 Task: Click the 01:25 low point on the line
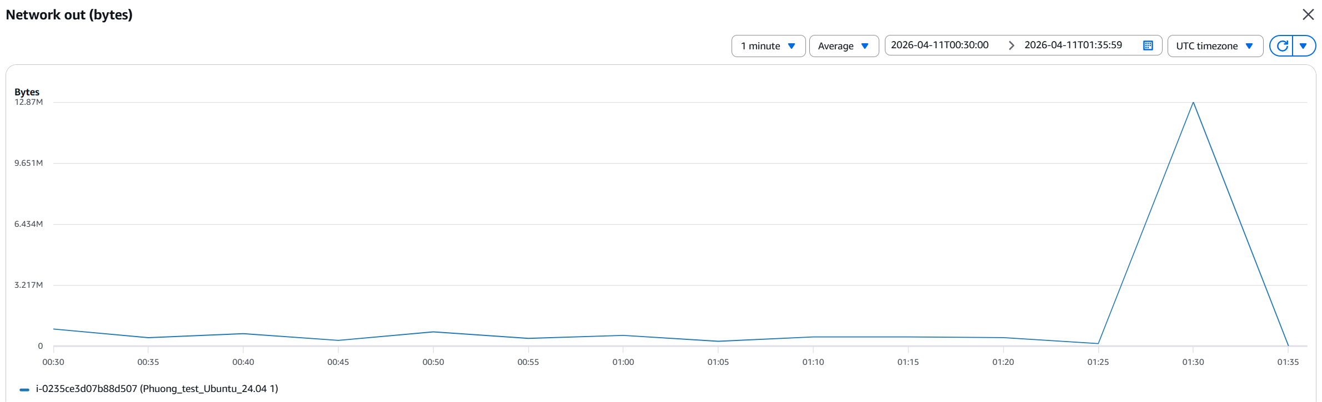(1098, 343)
